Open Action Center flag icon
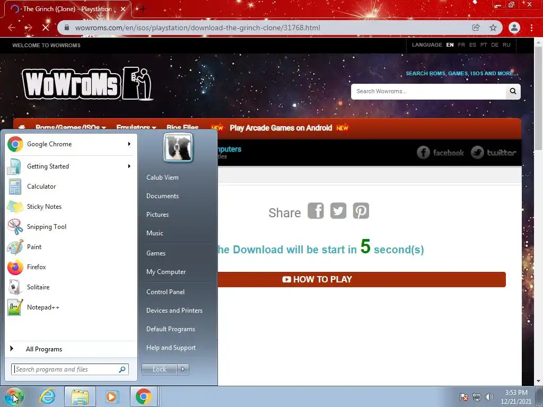The image size is (543, 407). click(464, 397)
